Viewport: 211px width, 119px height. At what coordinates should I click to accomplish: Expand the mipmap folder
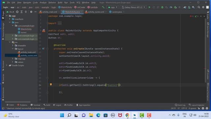[x=13, y=59]
